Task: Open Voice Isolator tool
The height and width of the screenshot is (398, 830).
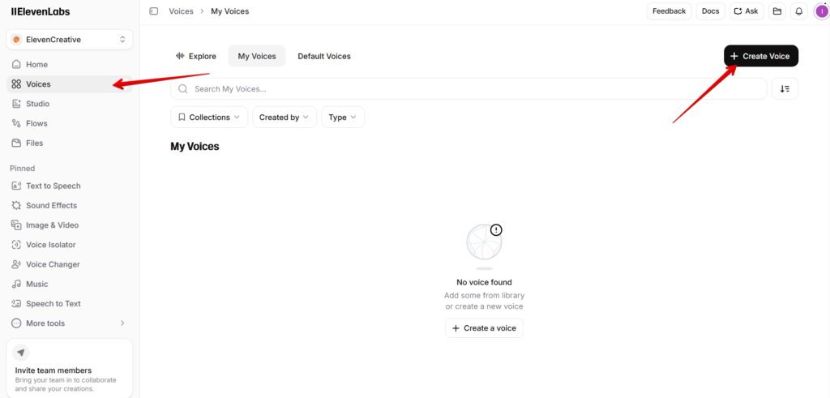Action: tap(70, 245)
